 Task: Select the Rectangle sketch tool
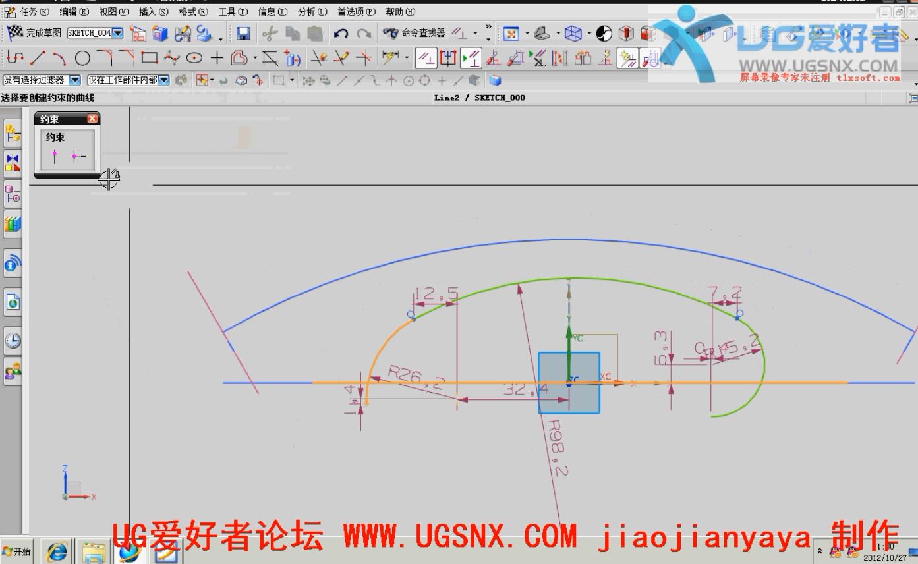coord(150,58)
